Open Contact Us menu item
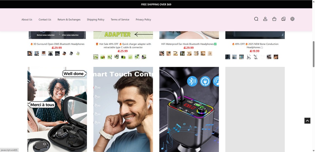Image resolution: width=315 pixels, height=152 pixels. pos(45,20)
